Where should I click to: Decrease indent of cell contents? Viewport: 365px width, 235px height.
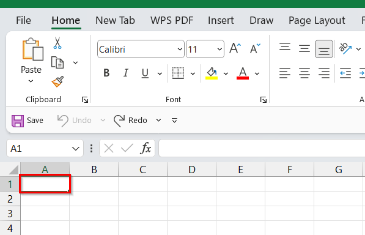(345, 73)
